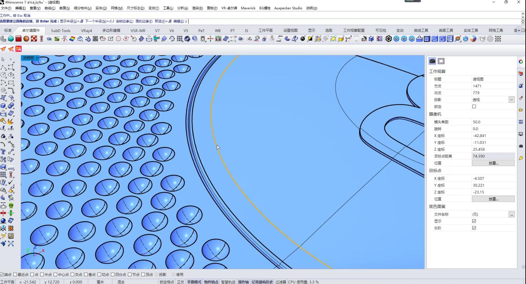Click the 下一个半径(N) command option
Image resolution: width=526 pixels, height=284 pixels.
point(100,21)
